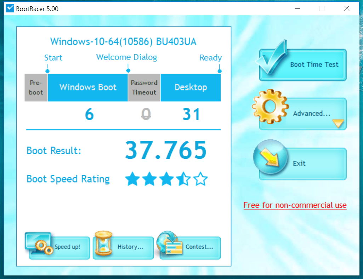Click the Password Timeout segment
Viewport: 363px width, 279px height.
(144, 88)
